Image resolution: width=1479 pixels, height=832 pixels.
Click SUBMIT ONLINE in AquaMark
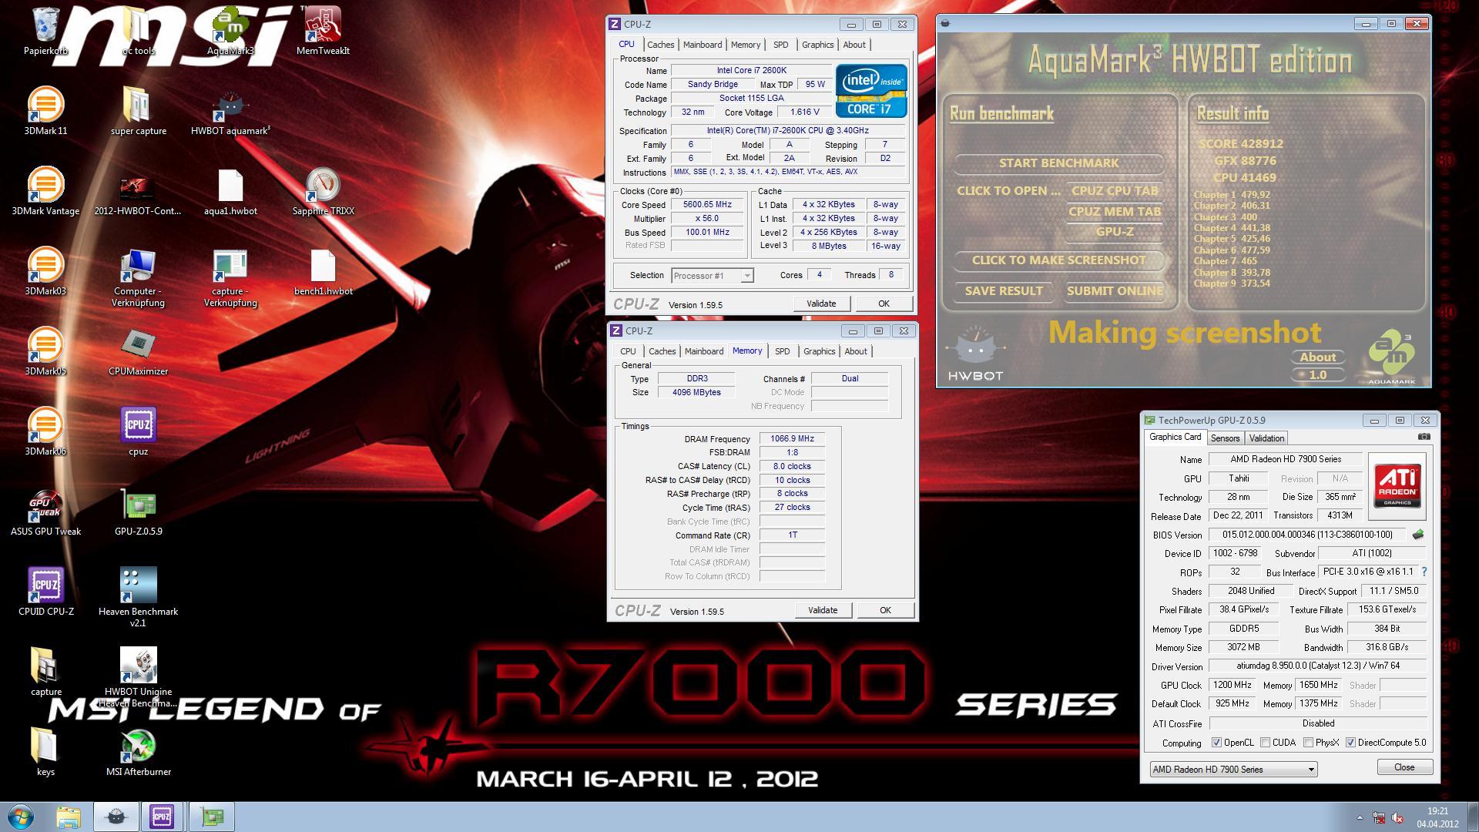(x=1115, y=291)
